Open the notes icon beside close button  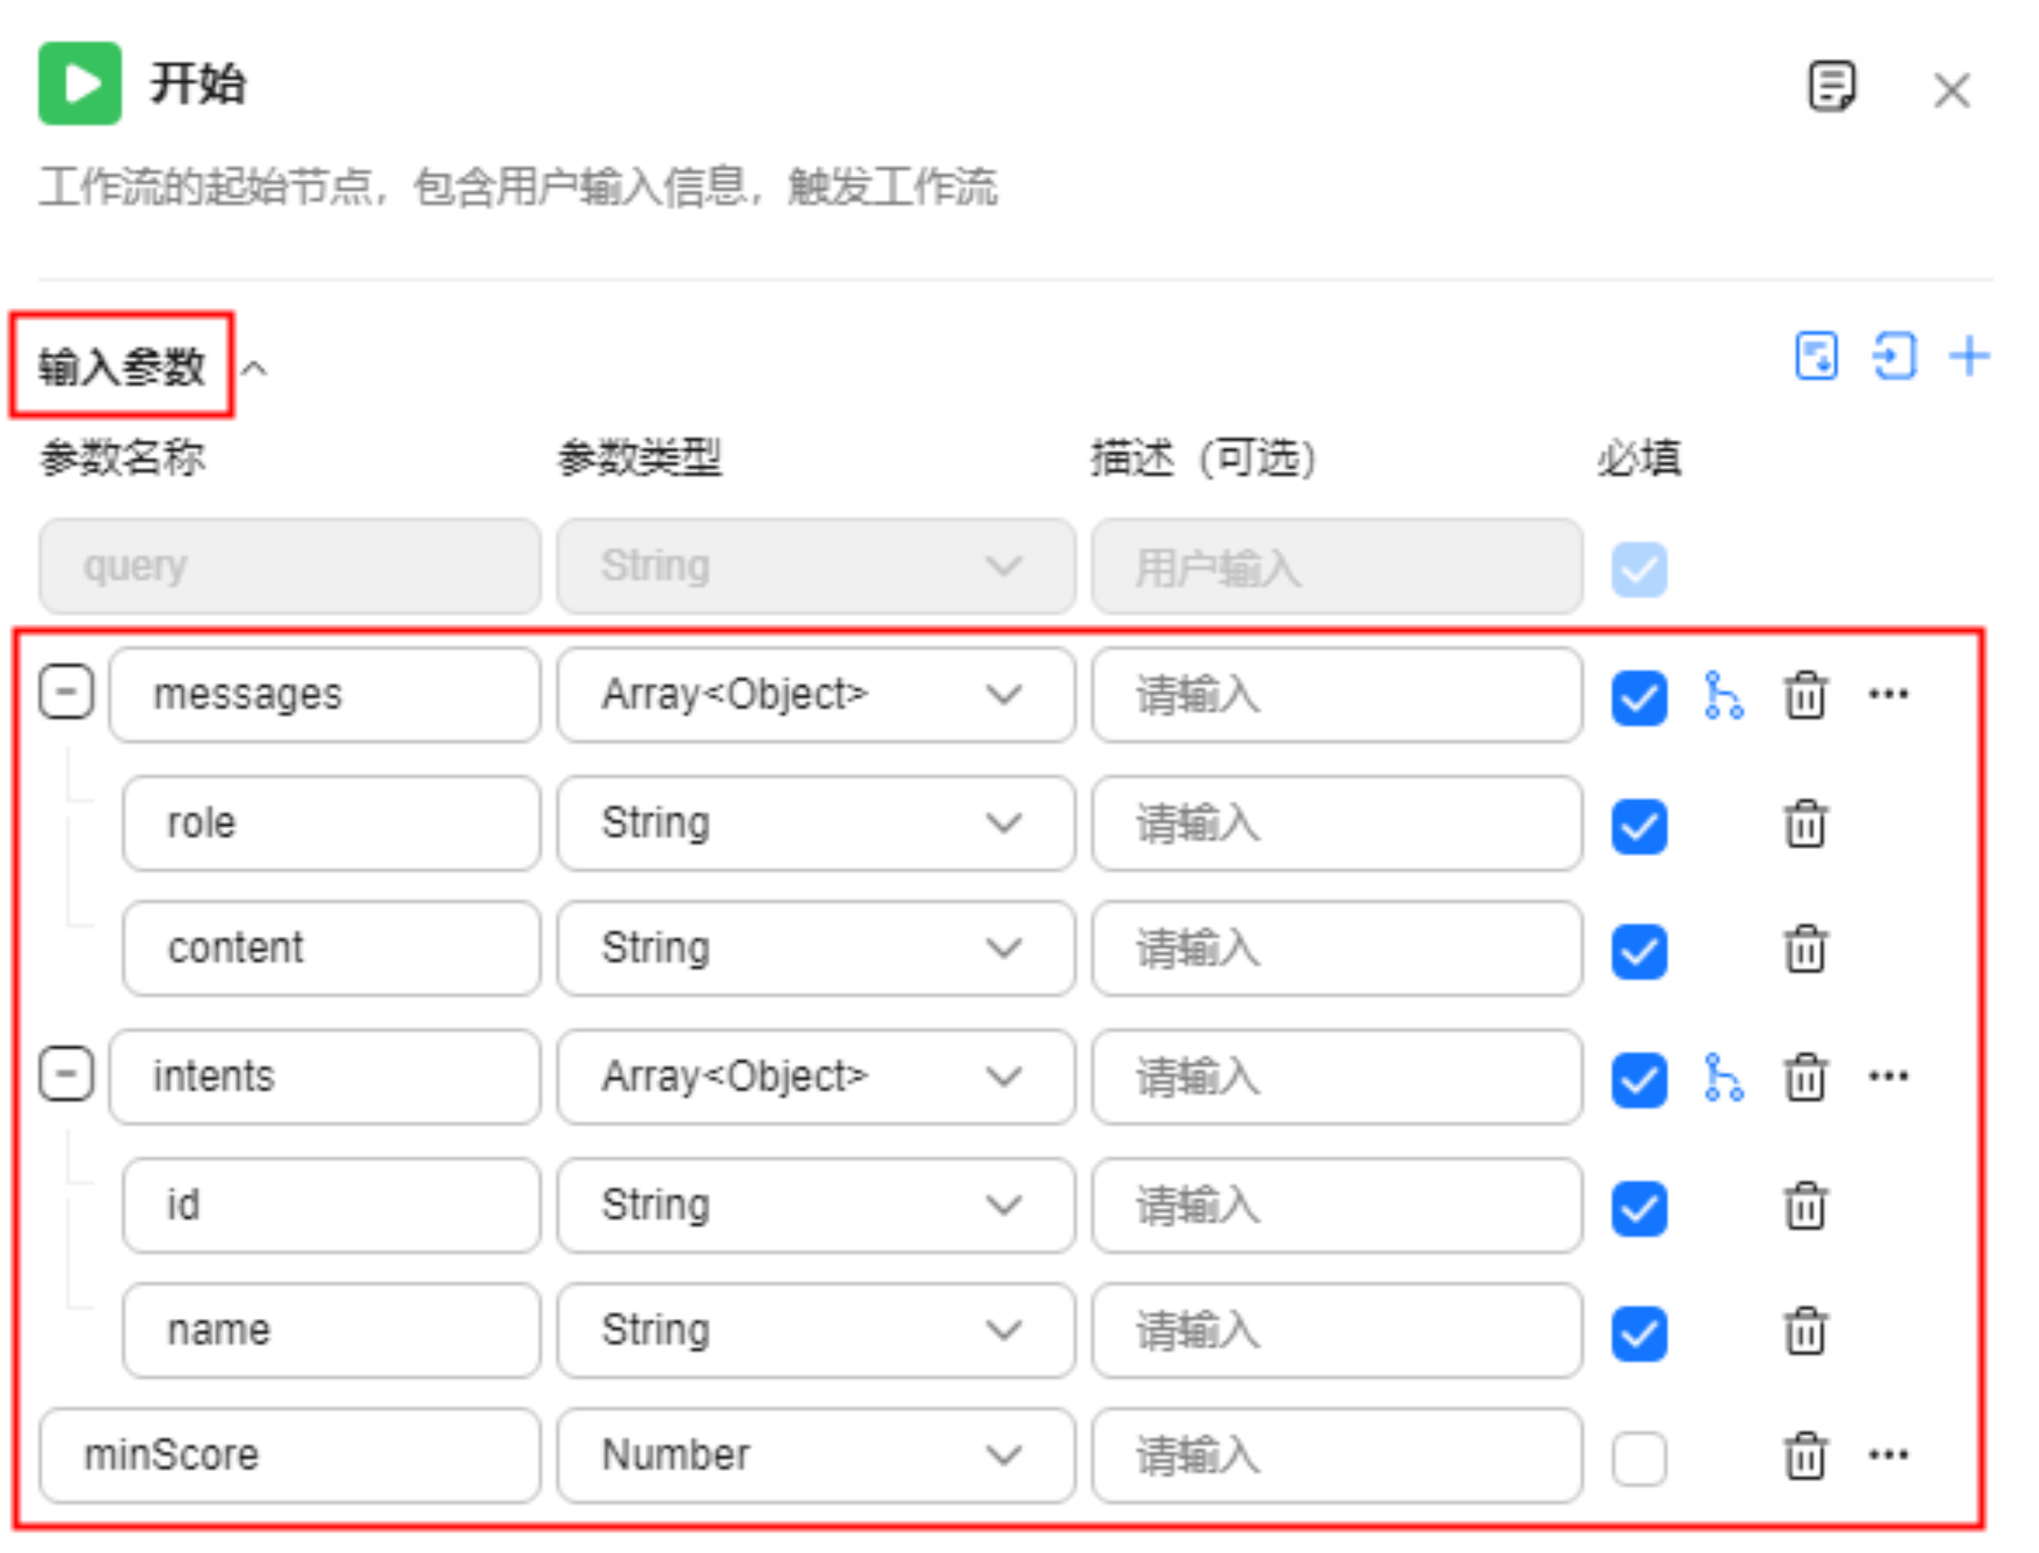(x=1831, y=87)
